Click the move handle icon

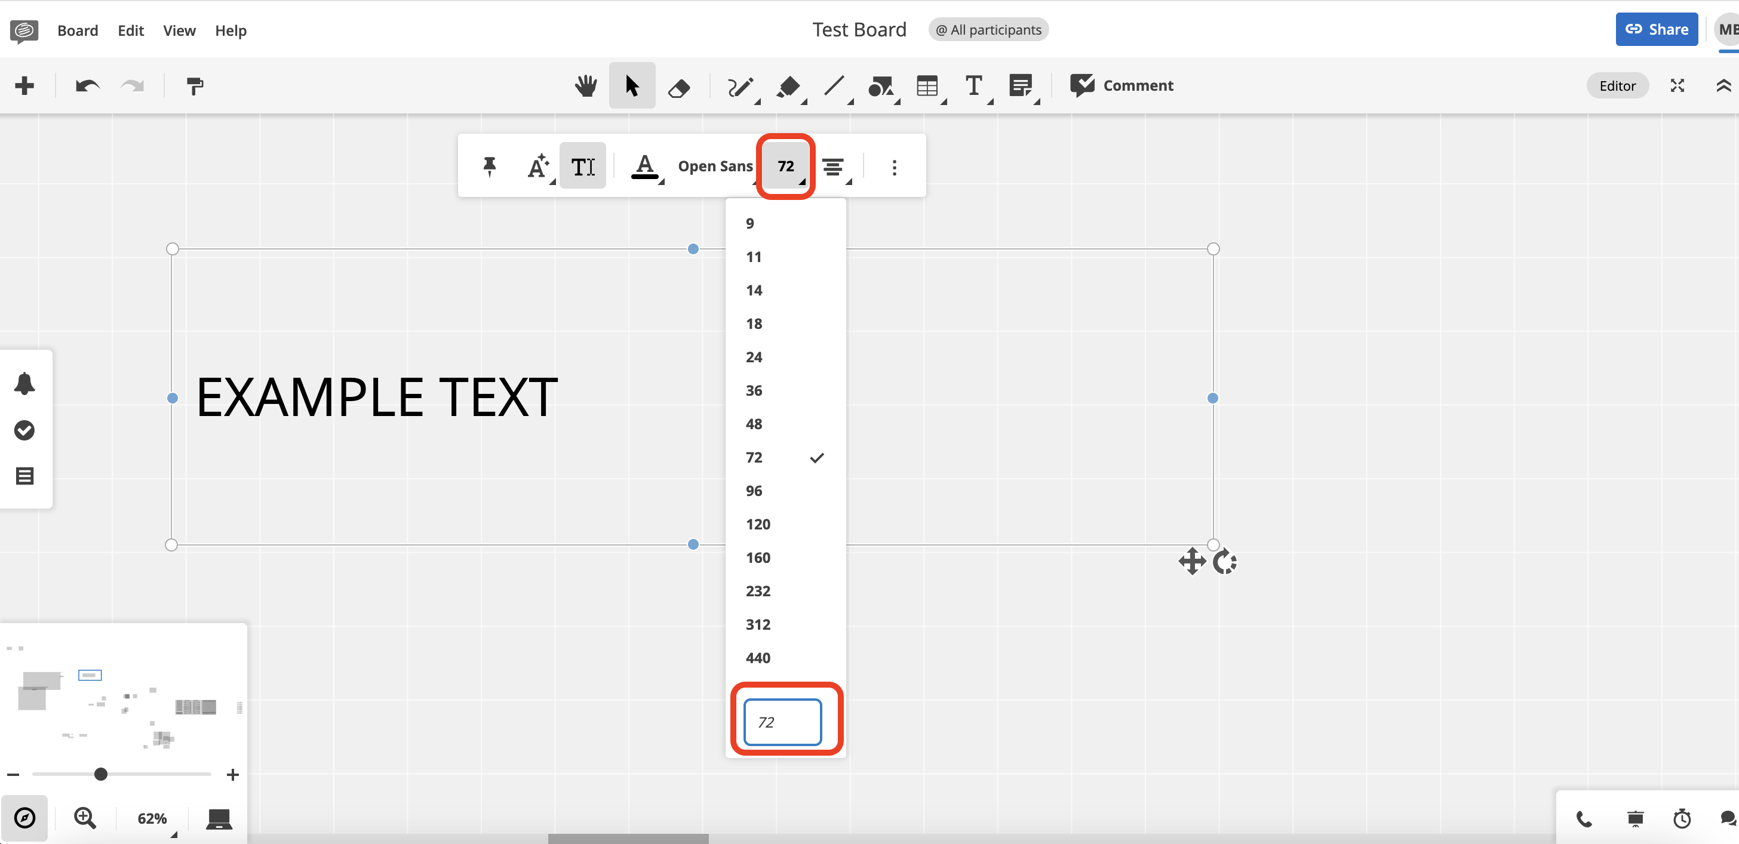[x=1192, y=561]
